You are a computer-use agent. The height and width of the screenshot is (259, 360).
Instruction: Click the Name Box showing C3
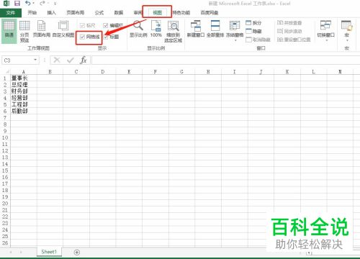pos(17,60)
